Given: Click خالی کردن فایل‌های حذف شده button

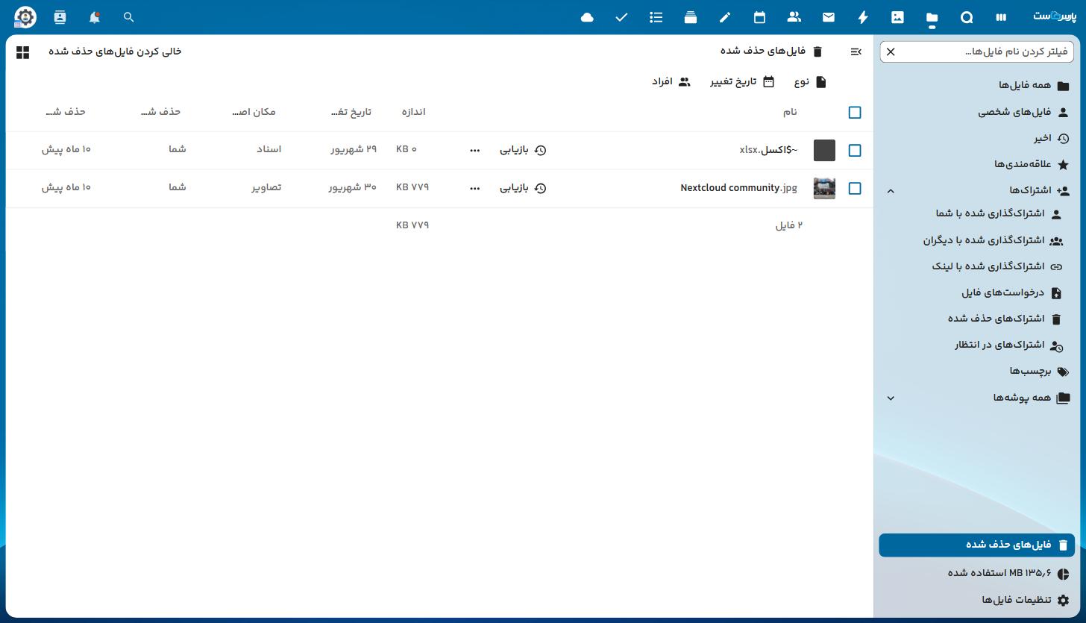Looking at the screenshot, I should point(115,51).
